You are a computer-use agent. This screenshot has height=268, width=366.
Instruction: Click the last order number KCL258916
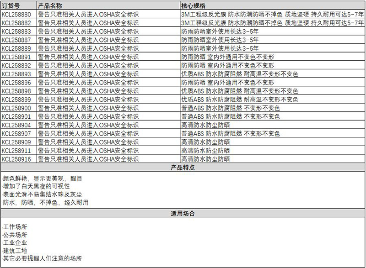(17, 159)
